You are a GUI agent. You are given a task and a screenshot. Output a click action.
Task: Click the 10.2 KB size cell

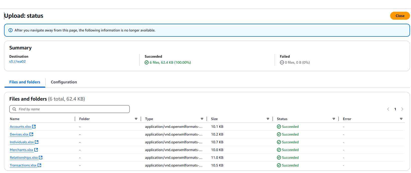pos(217,134)
